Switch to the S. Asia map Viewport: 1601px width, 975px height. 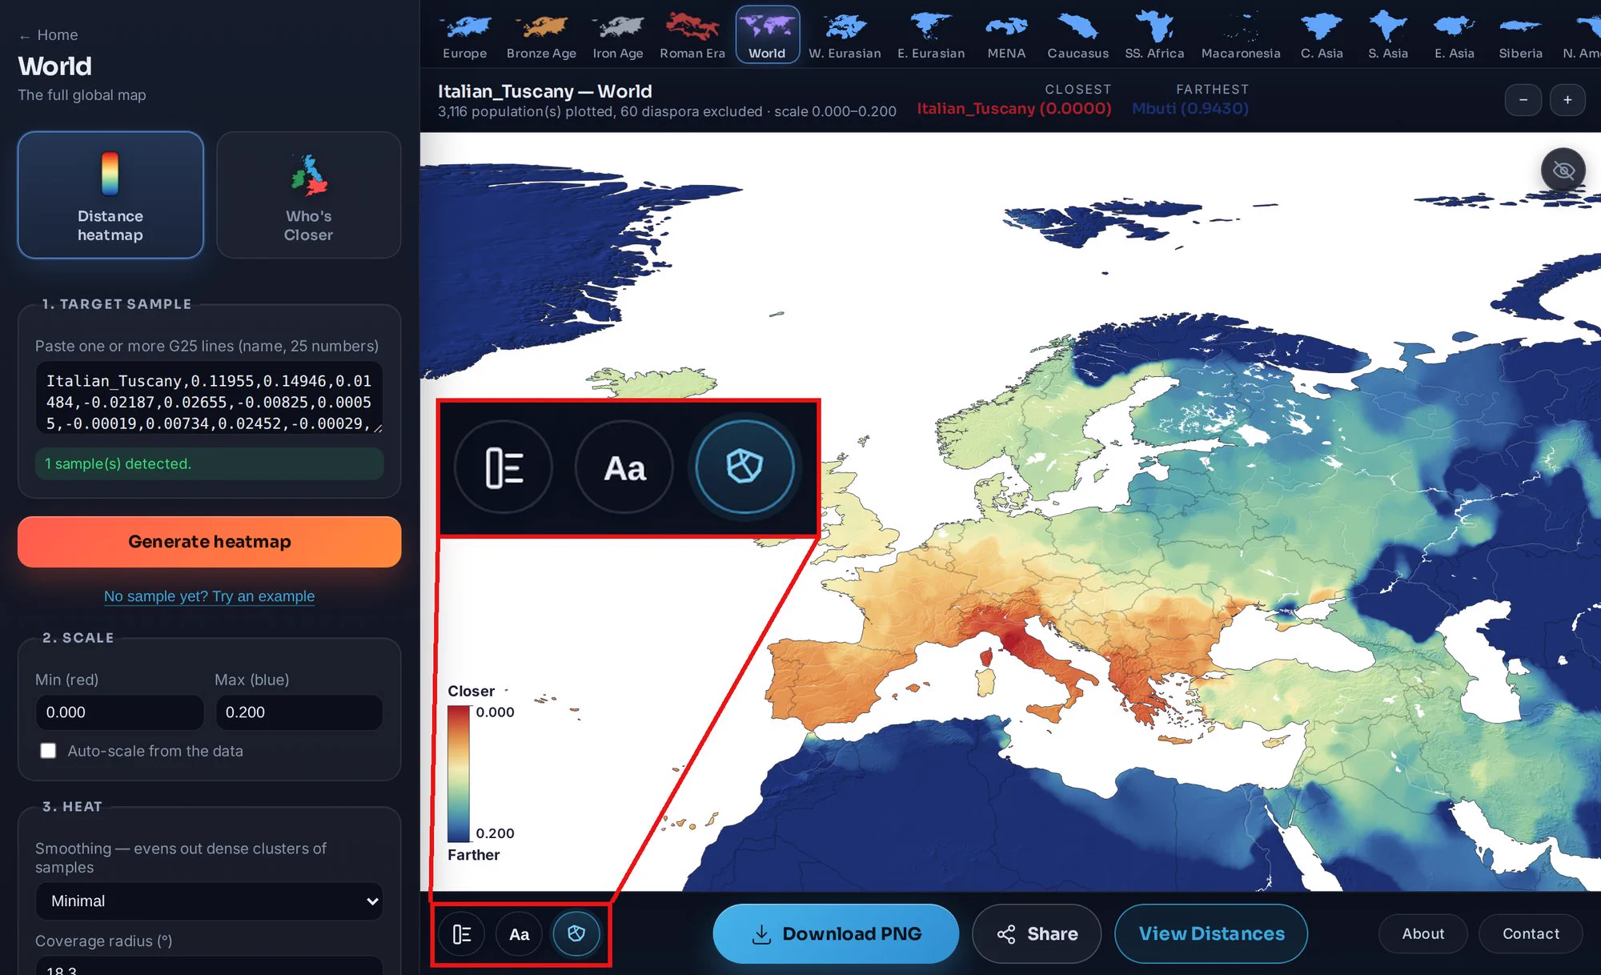tap(1388, 35)
